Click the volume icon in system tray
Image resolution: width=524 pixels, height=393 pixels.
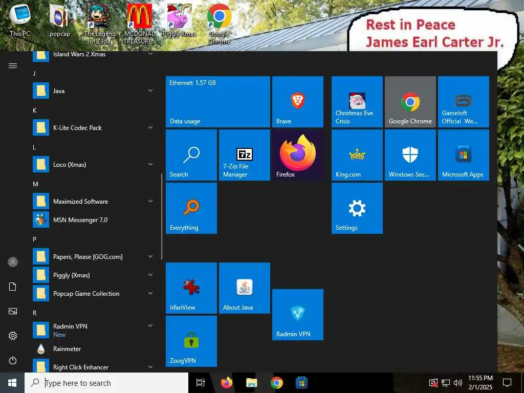tap(458, 383)
